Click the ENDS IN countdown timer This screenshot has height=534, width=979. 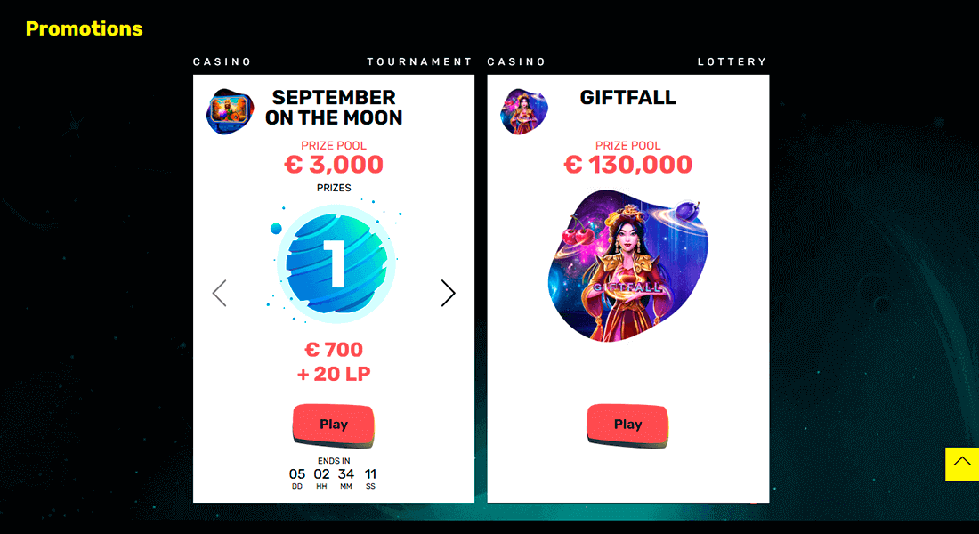tap(334, 474)
